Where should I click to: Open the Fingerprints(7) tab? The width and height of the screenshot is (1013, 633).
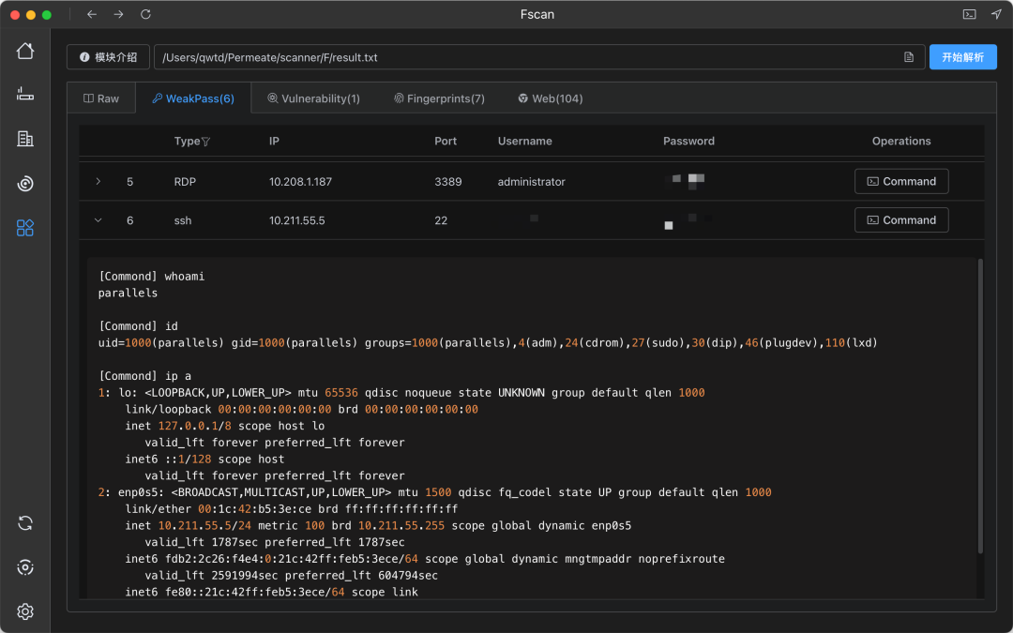(x=439, y=98)
